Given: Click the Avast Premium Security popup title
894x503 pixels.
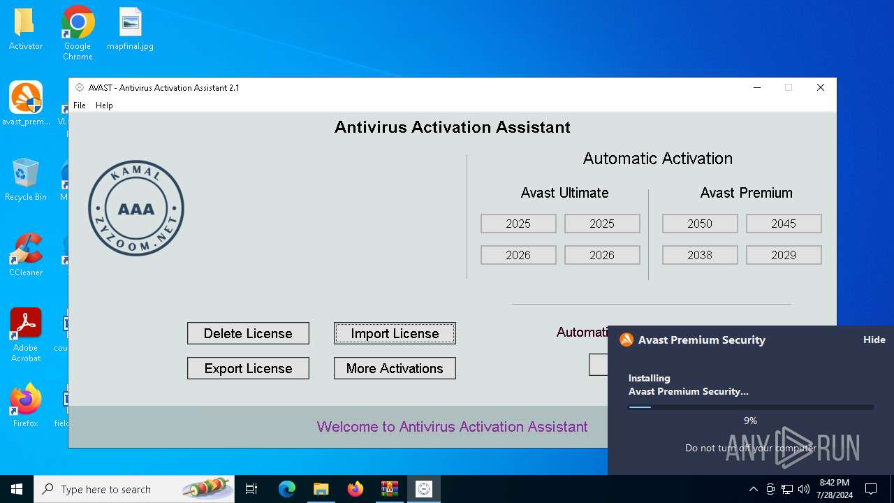Looking at the screenshot, I should pyautogui.click(x=702, y=340).
